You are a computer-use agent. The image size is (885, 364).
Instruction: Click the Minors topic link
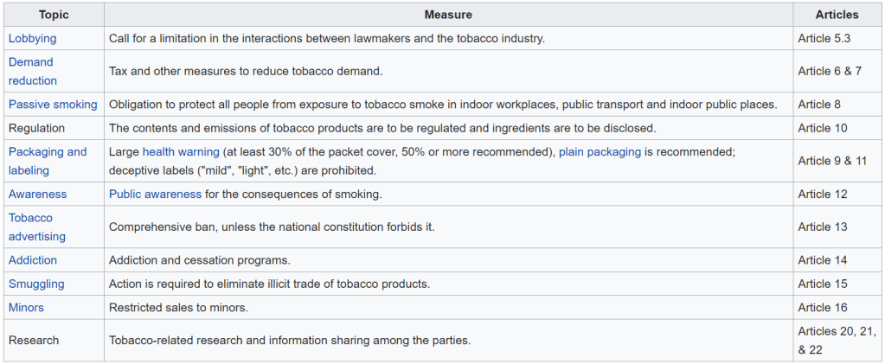(x=26, y=308)
